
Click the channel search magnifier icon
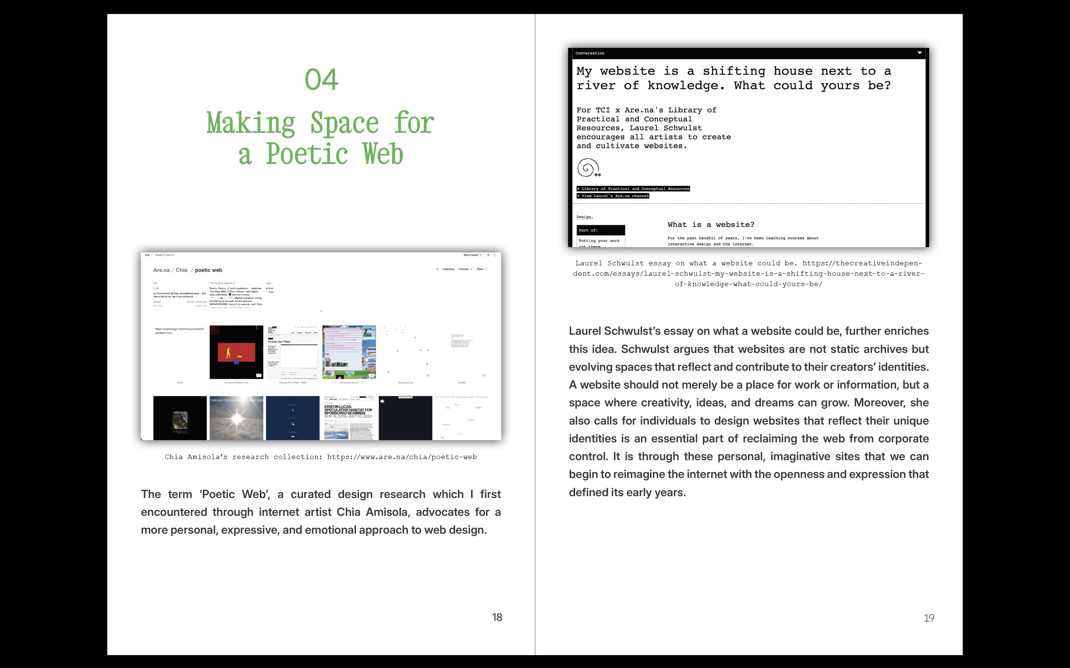coord(437,269)
